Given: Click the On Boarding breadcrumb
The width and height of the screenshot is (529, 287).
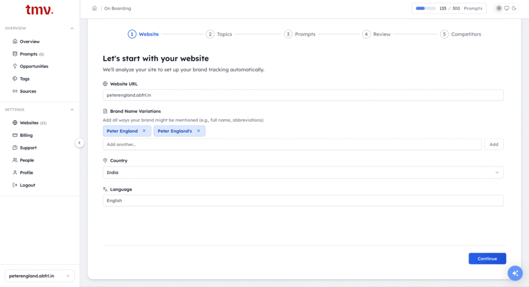Looking at the screenshot, I should 117,8.
